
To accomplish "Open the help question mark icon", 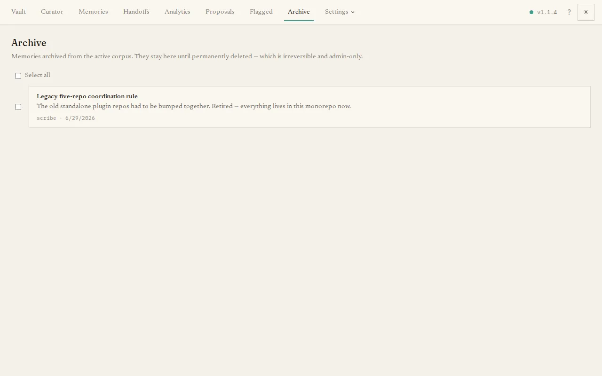I will [x=569, y=12].
